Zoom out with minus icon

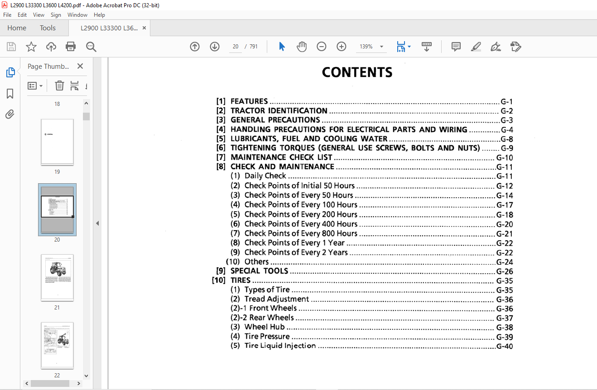click(x=322, y=47)
